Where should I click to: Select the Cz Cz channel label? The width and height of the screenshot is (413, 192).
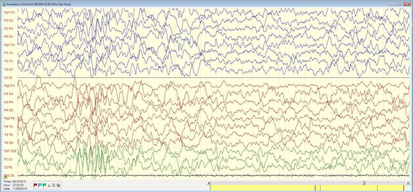(8, 77)
